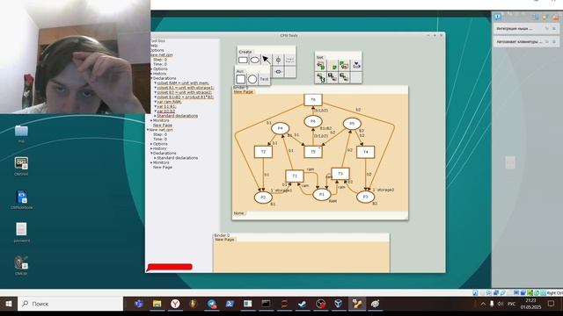Open the Windows Start menu
This screenshot has height=316, width=563.
[x=9, y=304]
